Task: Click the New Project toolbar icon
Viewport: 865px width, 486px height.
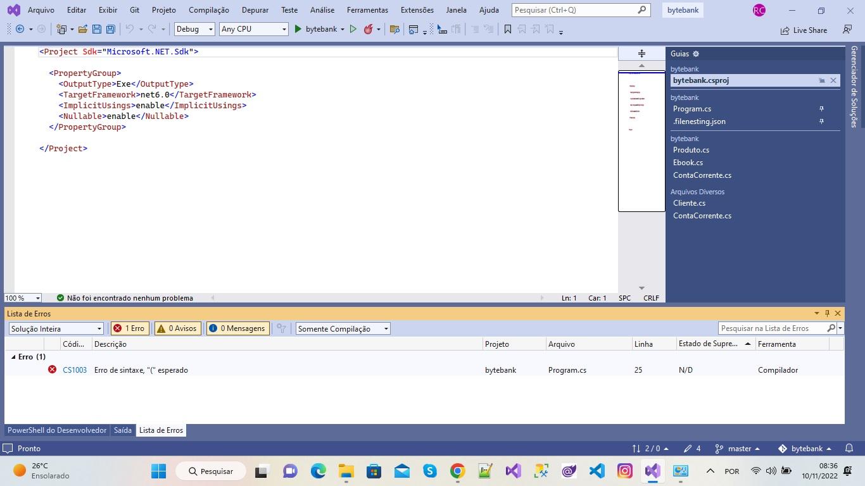Action: (x=61, y=29)
